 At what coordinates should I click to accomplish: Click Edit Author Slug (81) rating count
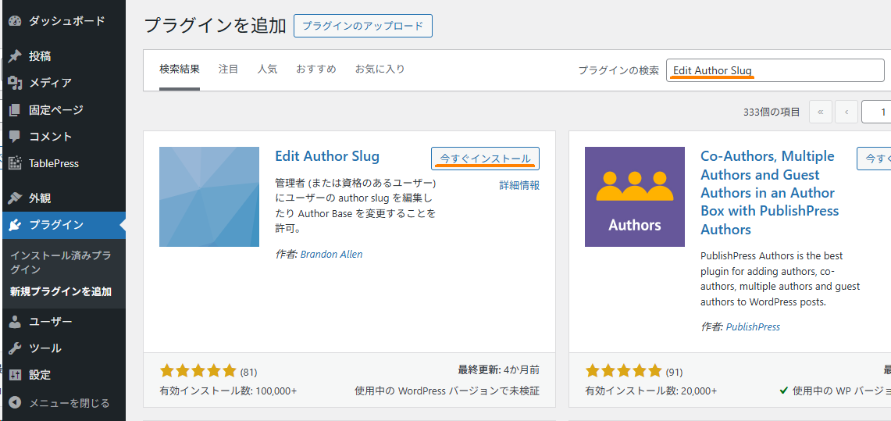point(248,373)
